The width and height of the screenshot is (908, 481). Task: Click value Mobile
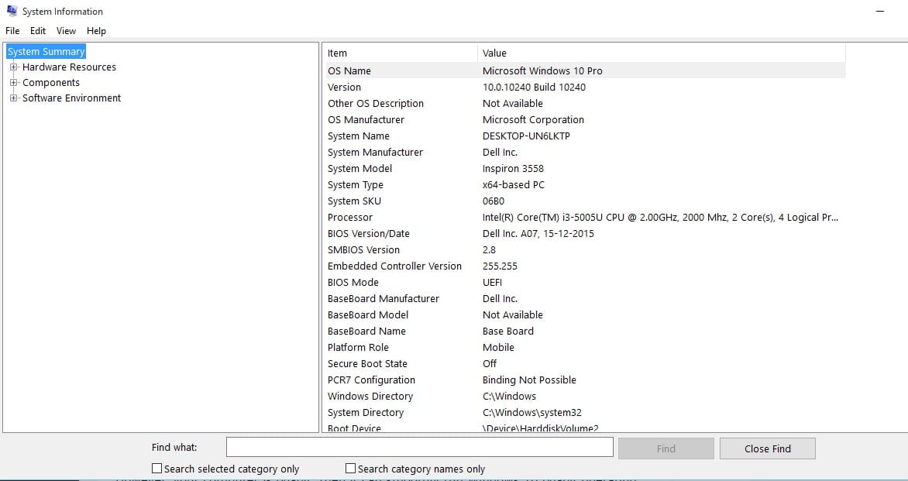[498, 347]
